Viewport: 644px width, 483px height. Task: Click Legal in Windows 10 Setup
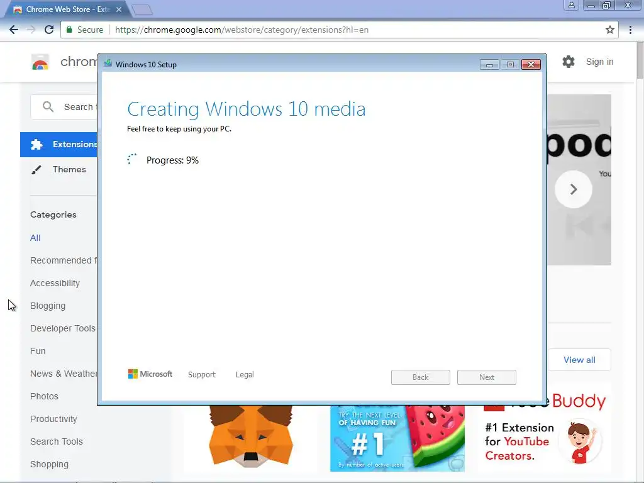245,375
